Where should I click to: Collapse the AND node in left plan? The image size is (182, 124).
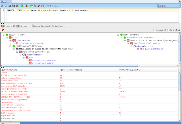[x=24, y=57]
